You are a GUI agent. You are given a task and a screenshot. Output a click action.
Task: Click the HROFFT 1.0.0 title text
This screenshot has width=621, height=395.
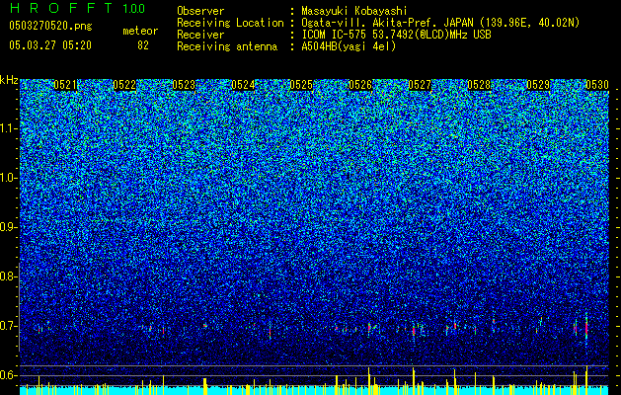(77, 8)
